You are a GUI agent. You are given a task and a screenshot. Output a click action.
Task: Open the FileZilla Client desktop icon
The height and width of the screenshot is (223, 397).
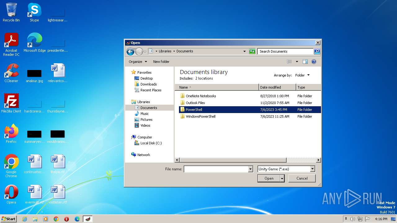11,103
